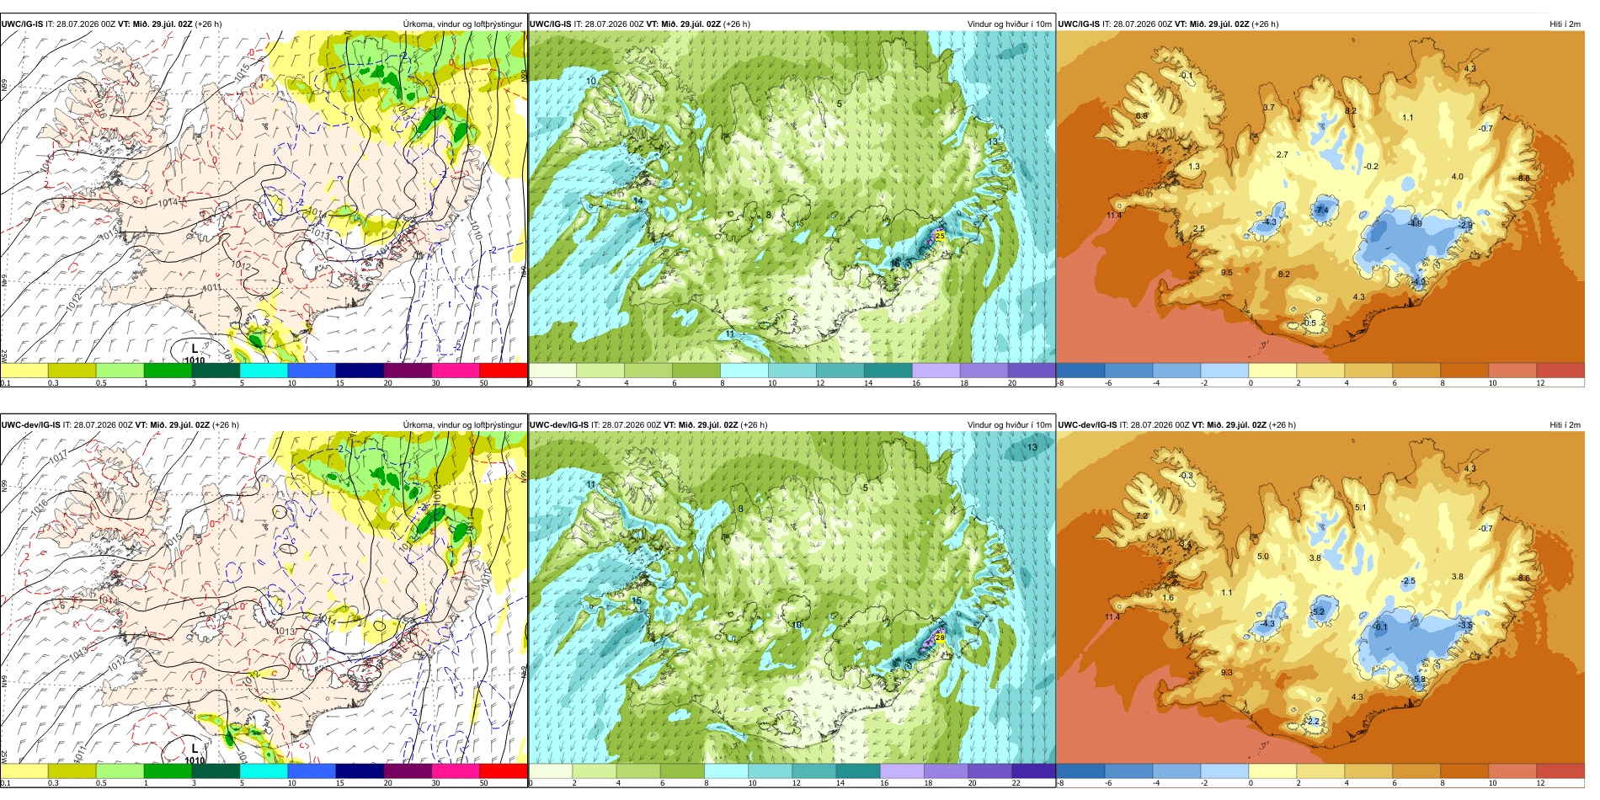Open the UWC-dev 2m temperature map
Viewport: 1600px width, 800px height.
[1320, 598]
